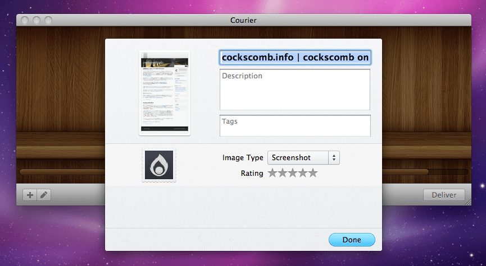Set rating to four stars
This screenshot has height=266, width=486.
[x=303, y=172]
